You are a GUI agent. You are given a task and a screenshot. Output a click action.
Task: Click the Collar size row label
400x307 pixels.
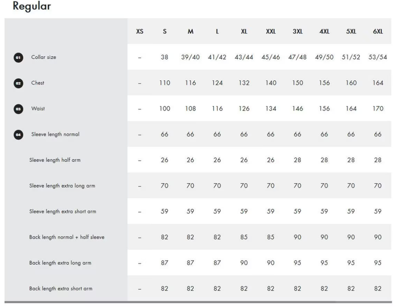44,57
